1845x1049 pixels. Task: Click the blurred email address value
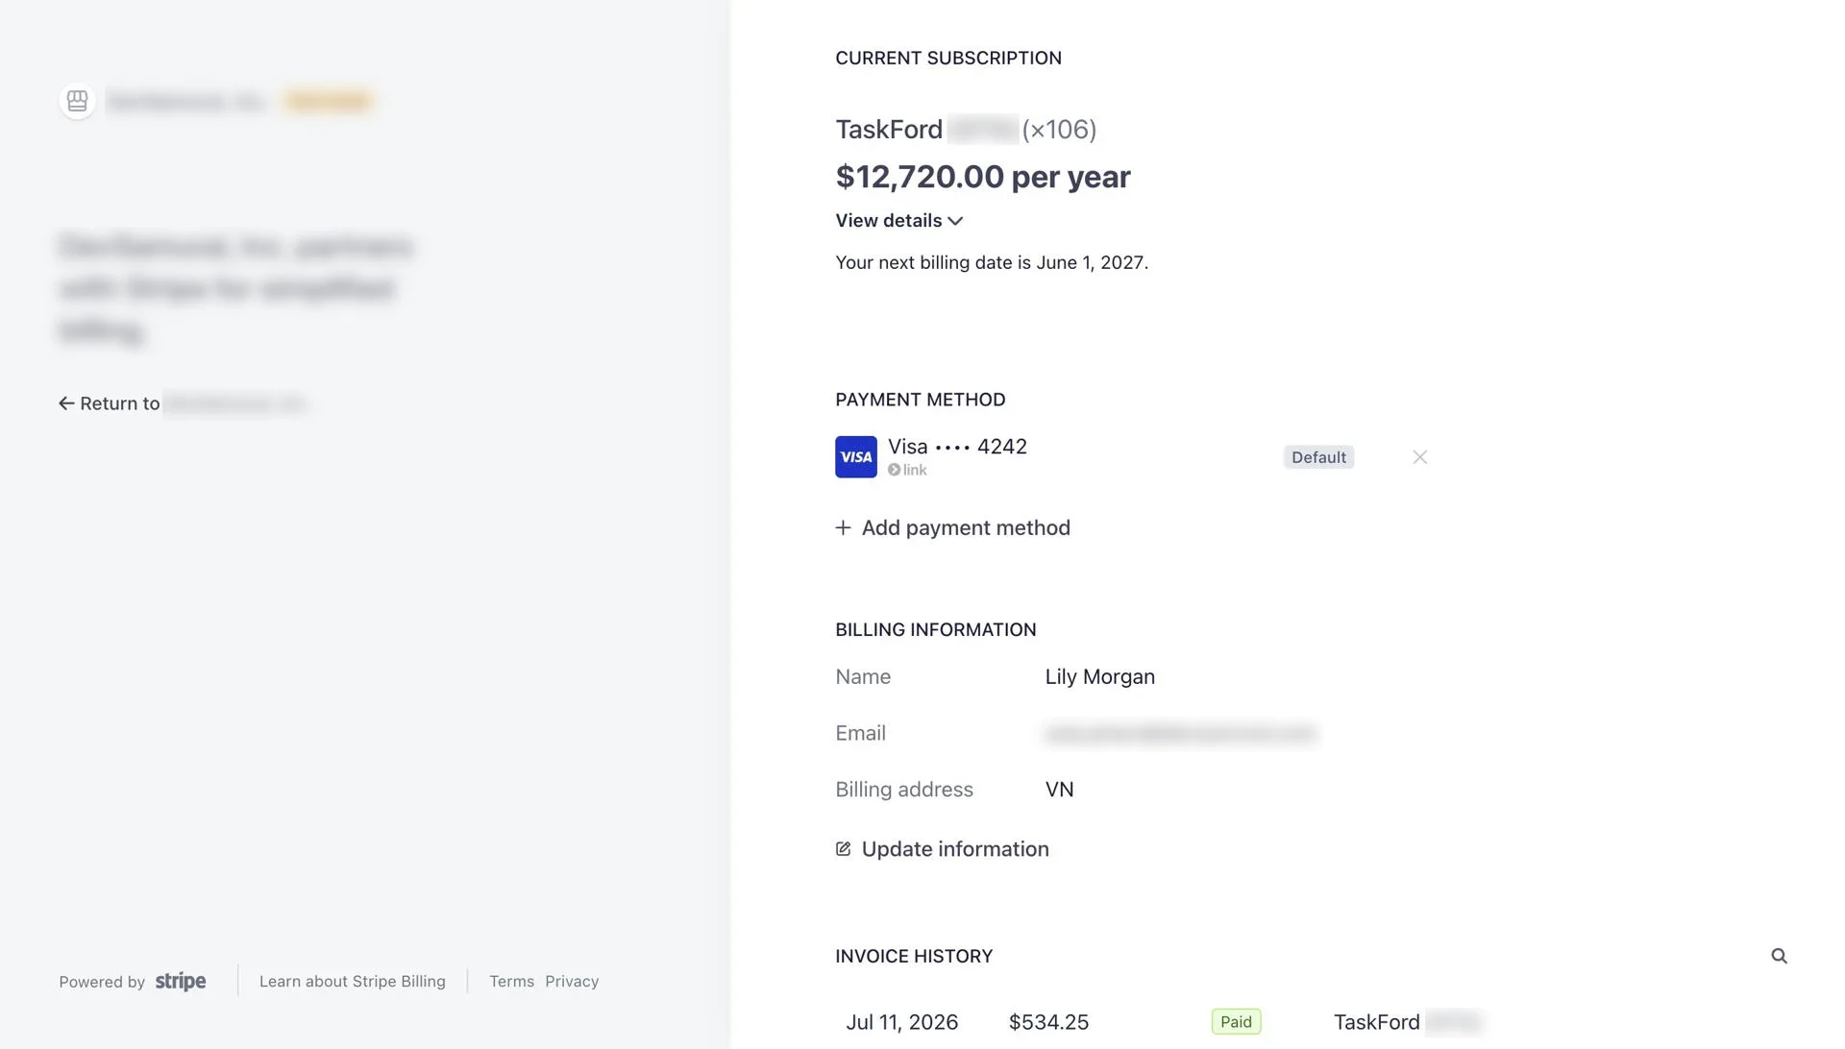click(x=1180, y=734)
